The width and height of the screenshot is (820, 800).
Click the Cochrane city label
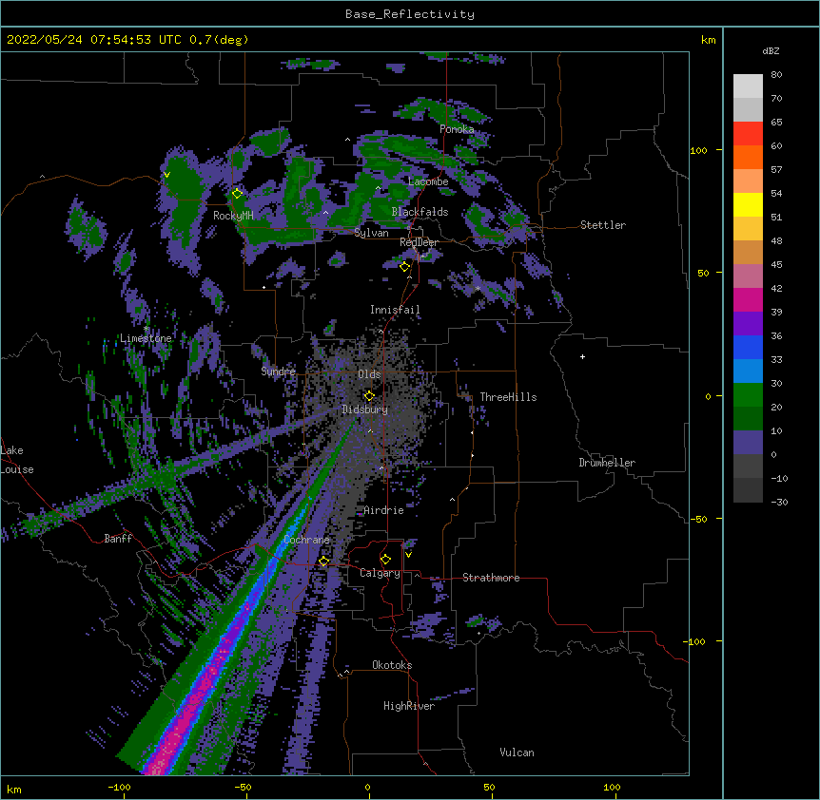pyautogui.click(x=306, y=540)
